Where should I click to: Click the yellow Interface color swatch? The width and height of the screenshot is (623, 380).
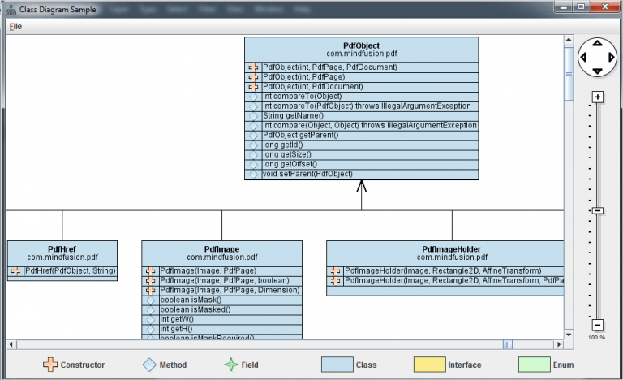[x=429, y=365]
